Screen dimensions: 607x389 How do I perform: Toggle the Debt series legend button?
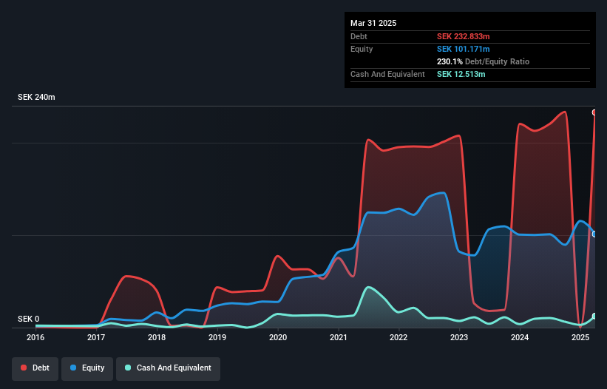pos(35,368)
